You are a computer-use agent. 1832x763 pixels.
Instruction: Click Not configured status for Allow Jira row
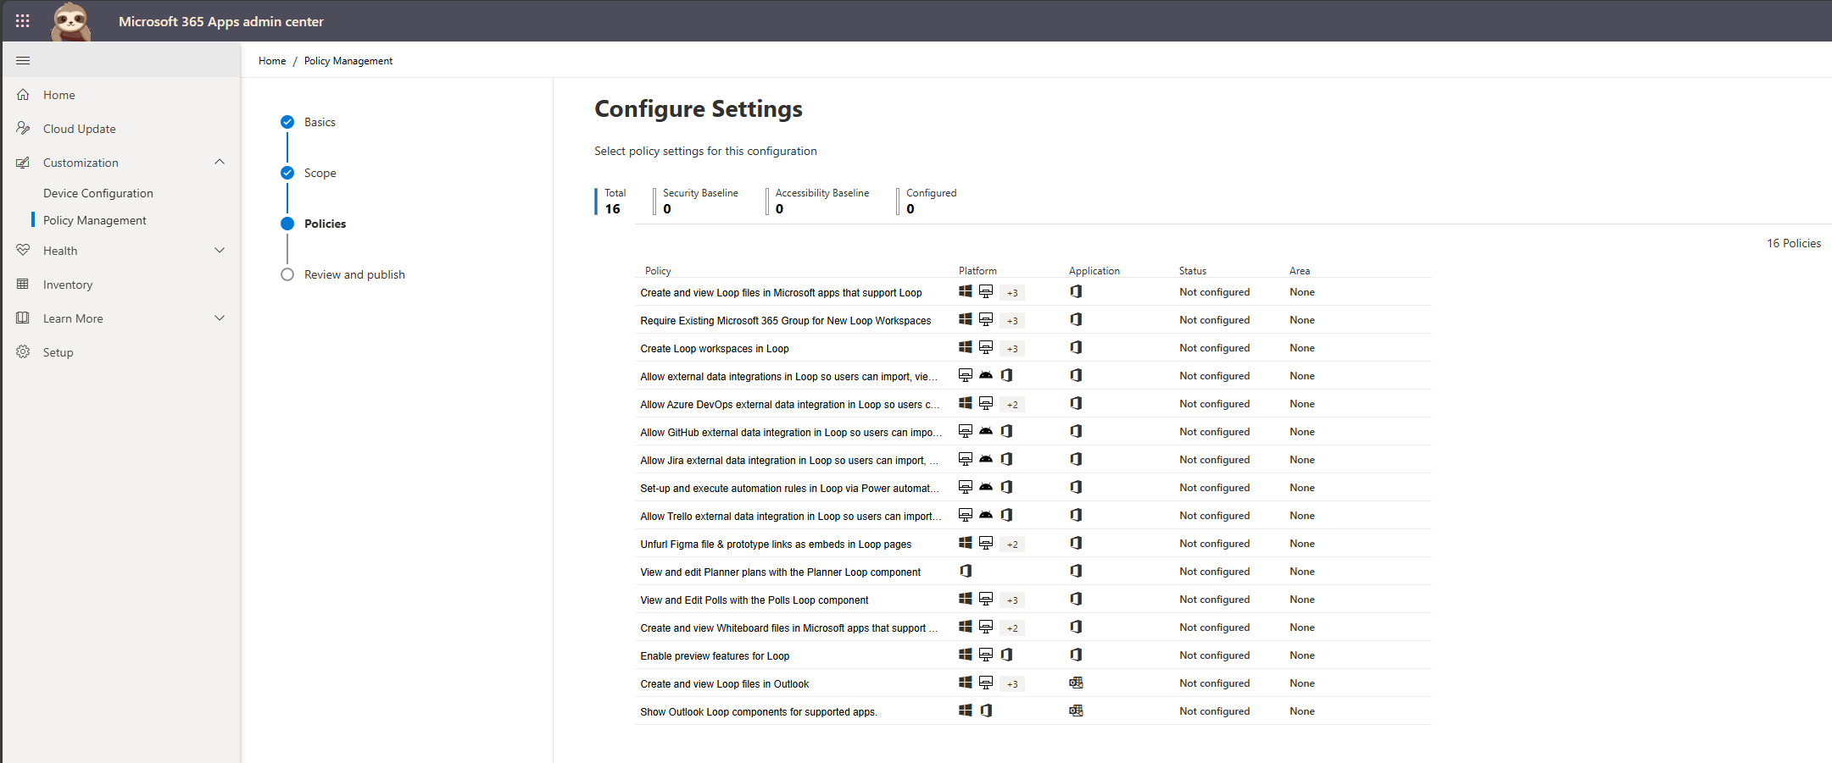point(1214,460)
